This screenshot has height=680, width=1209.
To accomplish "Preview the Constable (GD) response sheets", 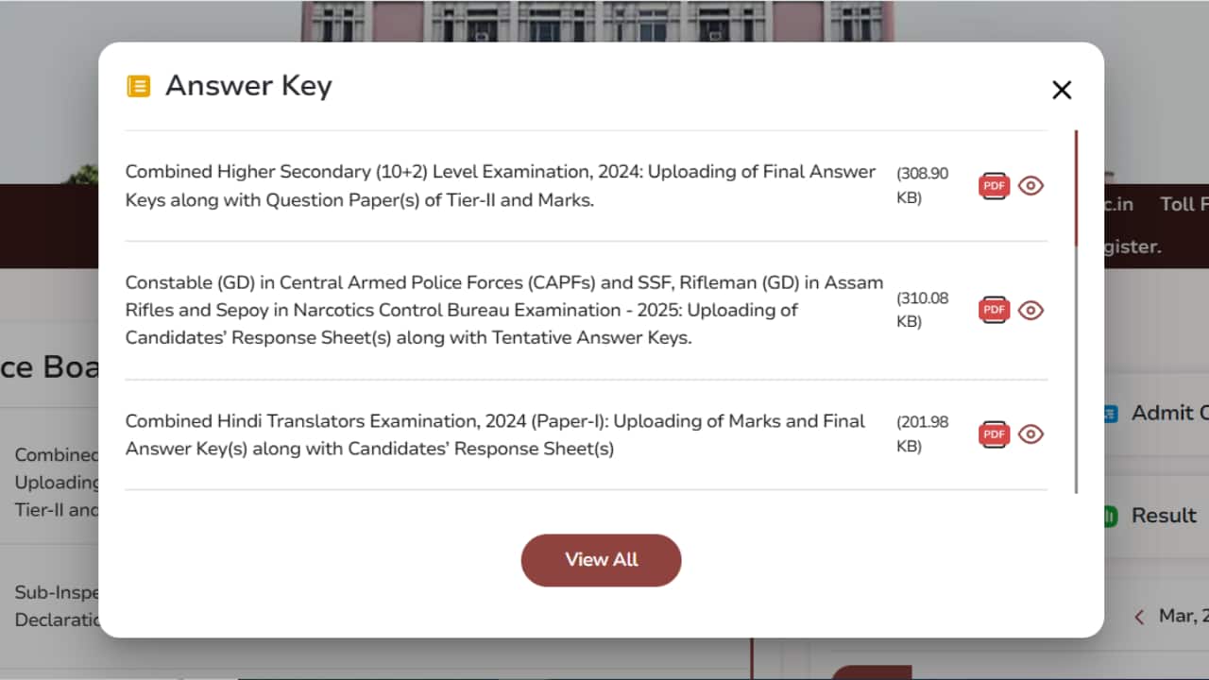I will coord(1030,309).
